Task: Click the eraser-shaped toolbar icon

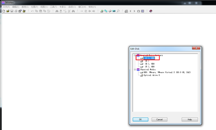Action: click(110, 11)
